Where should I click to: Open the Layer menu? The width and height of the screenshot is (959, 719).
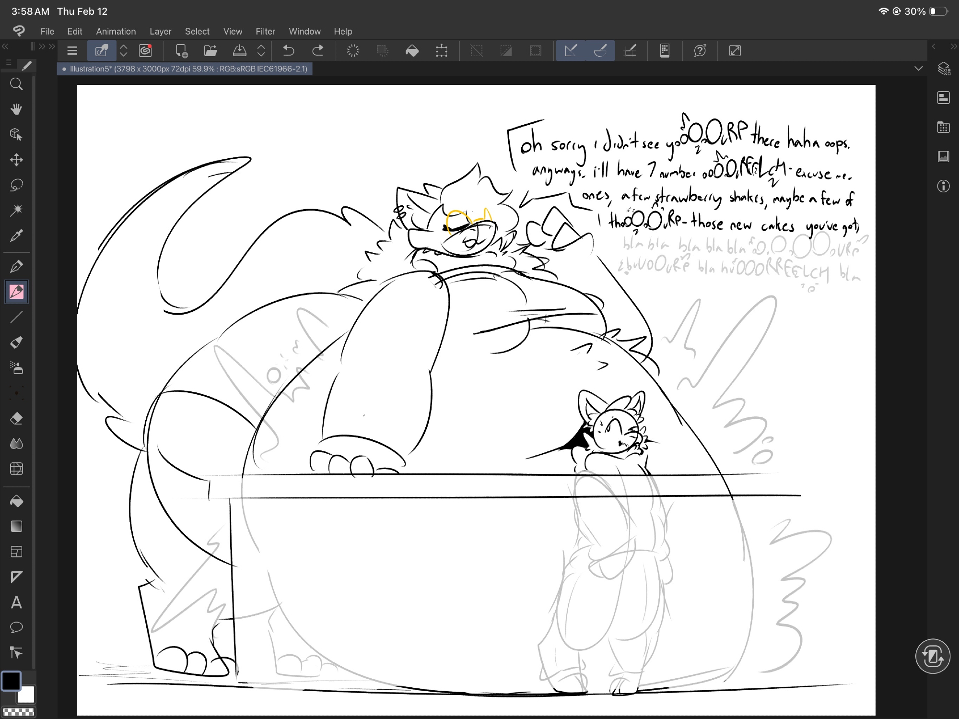pos(160,31)
